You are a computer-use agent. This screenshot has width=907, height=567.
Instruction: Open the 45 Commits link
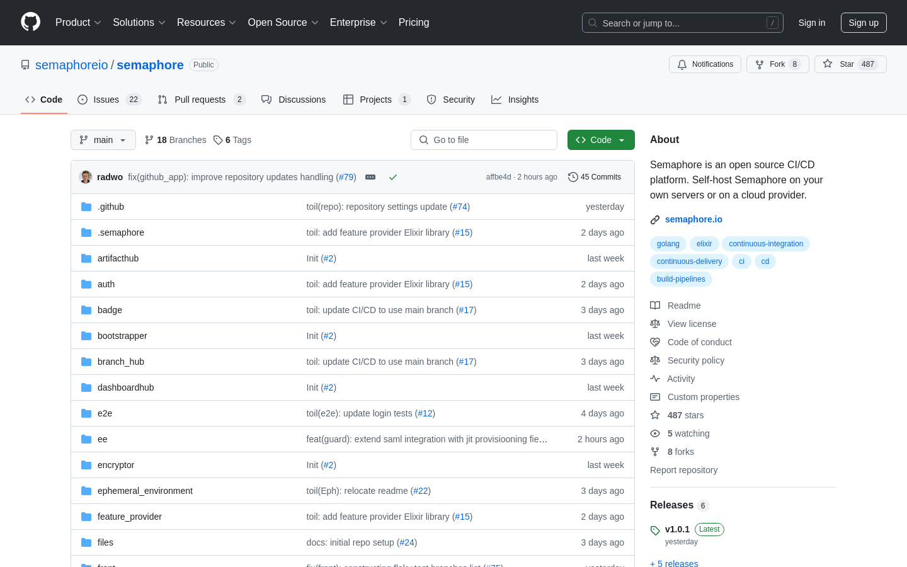click(x=595, y=177)
